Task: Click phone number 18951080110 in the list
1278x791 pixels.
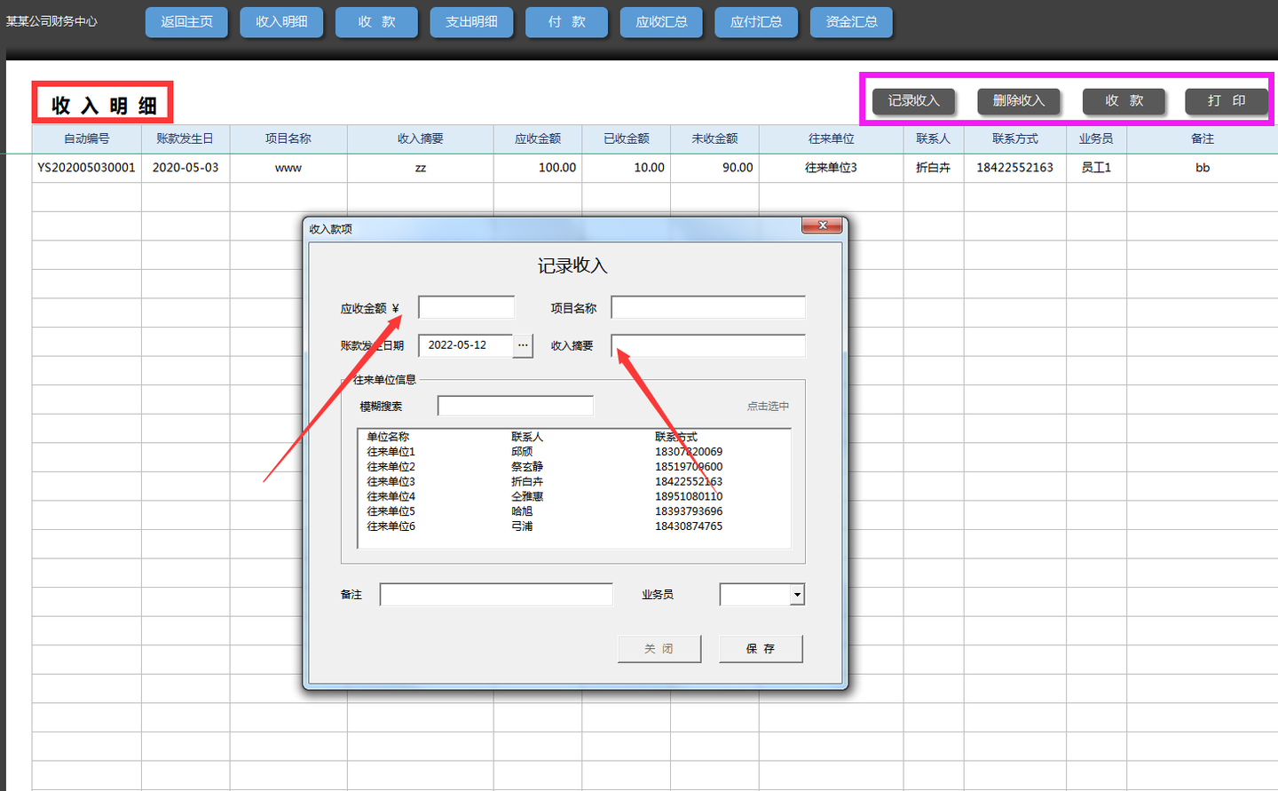Action: 689,496
